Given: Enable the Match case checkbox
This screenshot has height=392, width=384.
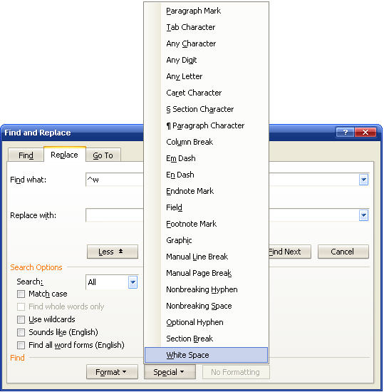Looking at the screenshot, I should click(x=21, y=294).
